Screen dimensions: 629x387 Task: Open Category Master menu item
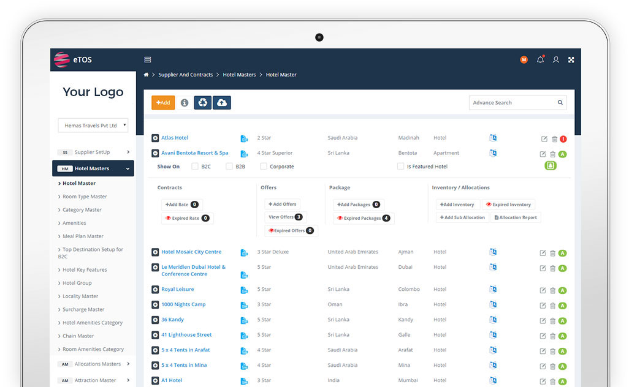tap(82, 210)
